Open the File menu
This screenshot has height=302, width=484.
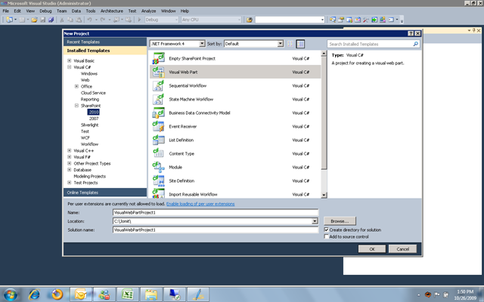click(6, 11)
